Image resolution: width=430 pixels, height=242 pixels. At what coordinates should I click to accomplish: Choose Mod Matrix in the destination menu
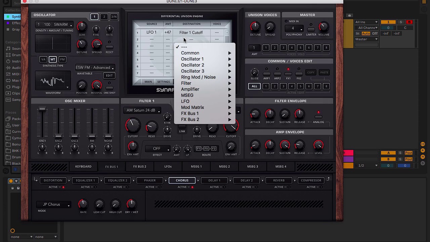205,108
